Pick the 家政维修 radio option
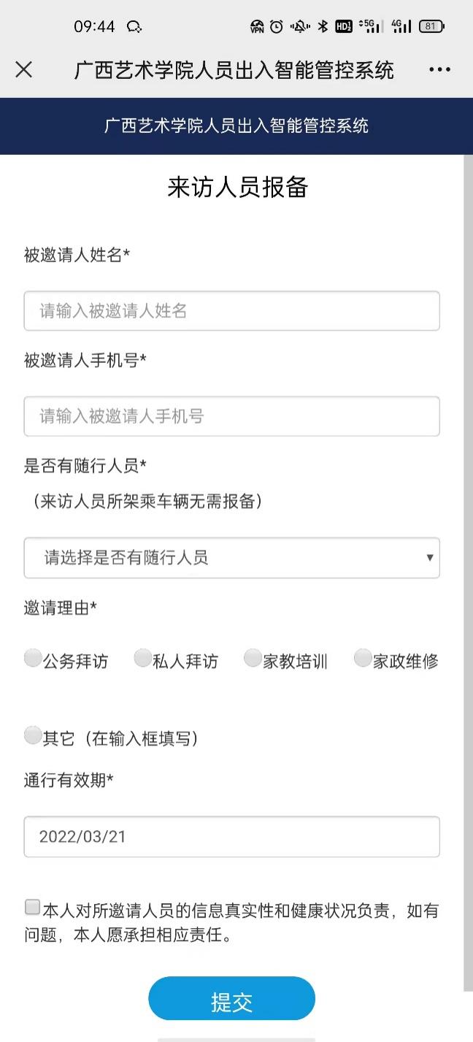The height and width of the screenshot is (1042, 473). (x=363, y=659)
